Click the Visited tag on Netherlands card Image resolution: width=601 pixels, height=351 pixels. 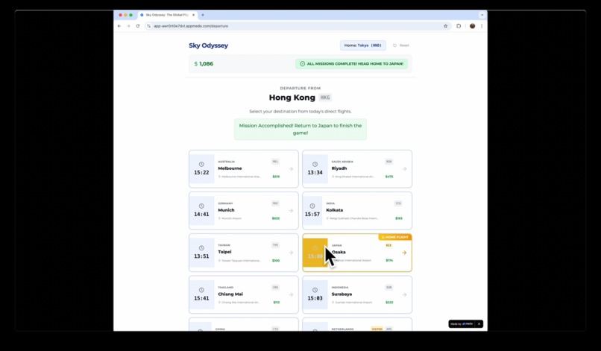pos(377,329)
